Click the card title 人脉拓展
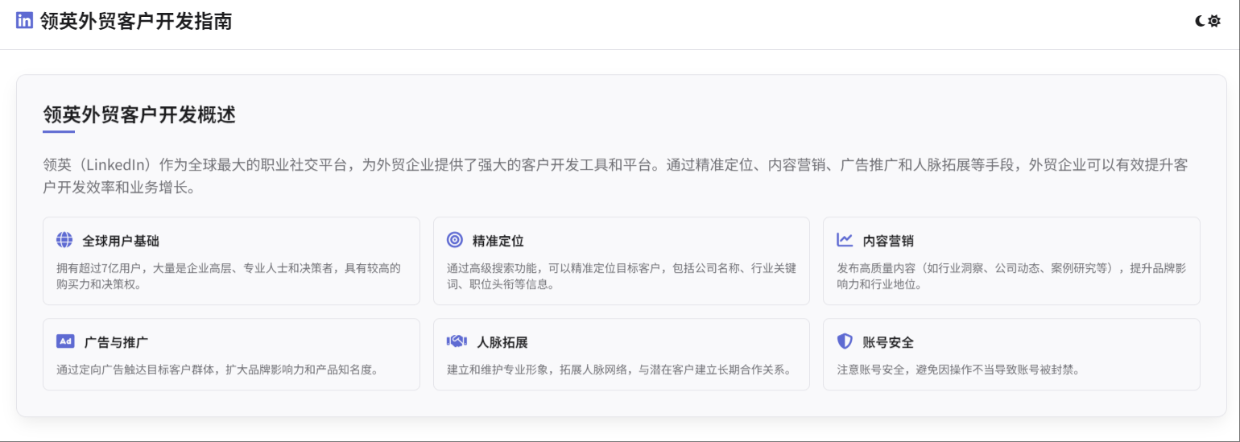 pos(502,342)
